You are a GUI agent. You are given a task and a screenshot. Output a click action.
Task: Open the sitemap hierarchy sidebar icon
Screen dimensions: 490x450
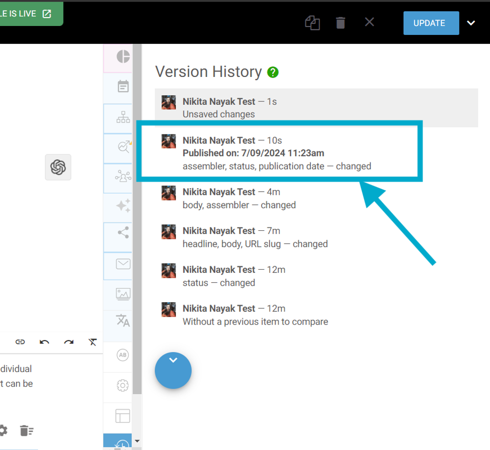(123, 117)
